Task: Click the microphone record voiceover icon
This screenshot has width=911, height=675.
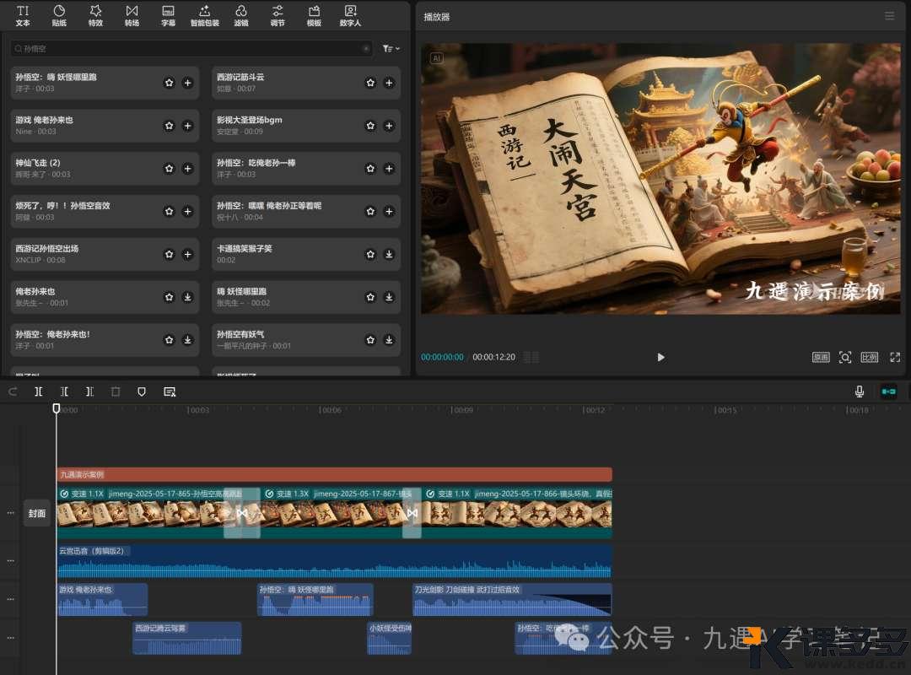Action: click(860, 391)
